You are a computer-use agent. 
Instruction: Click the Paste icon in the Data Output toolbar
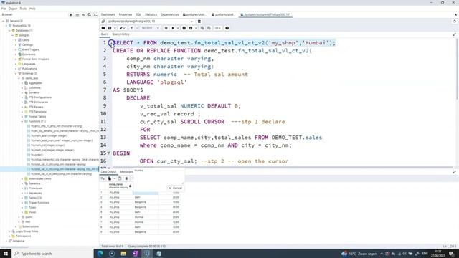(120, 178)
